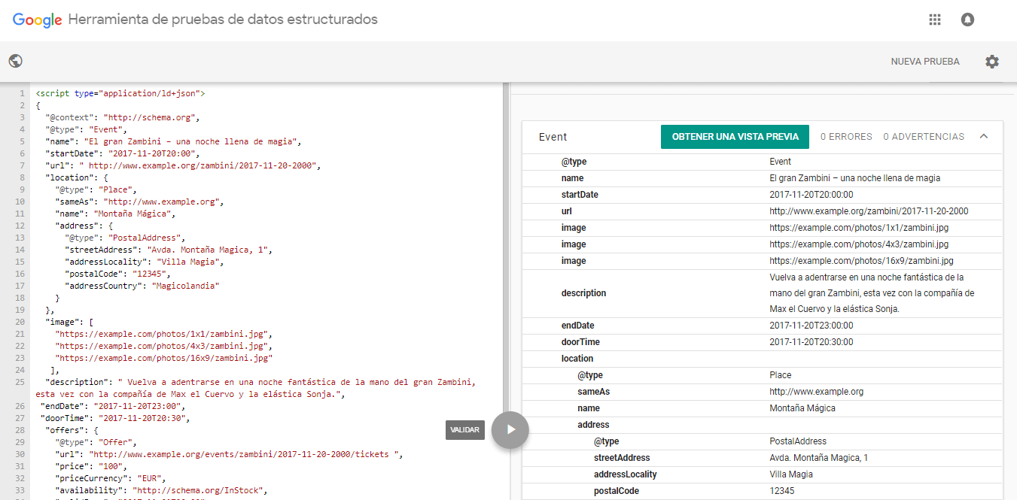Click the 1x1 zambini.jpg image value
Image resolution: width=1017 pixels, height=500 pixels.
[x=859, y=228]
